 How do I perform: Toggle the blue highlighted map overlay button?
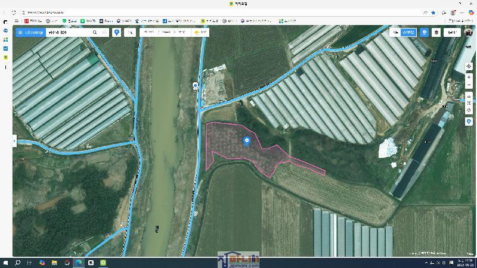pyautogui.click(x=424, y=32)
